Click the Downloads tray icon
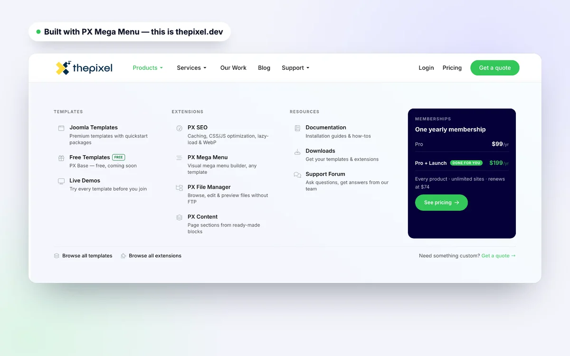 coord(297,151)
